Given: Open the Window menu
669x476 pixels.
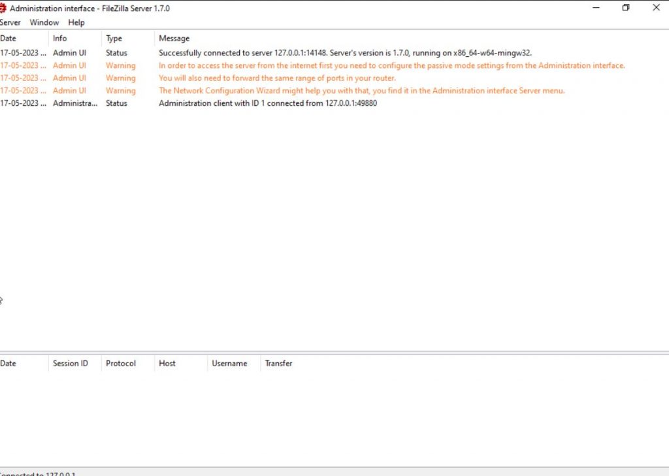Looking at the screenshot, I should pyautogui.click(x=44, y=22).
